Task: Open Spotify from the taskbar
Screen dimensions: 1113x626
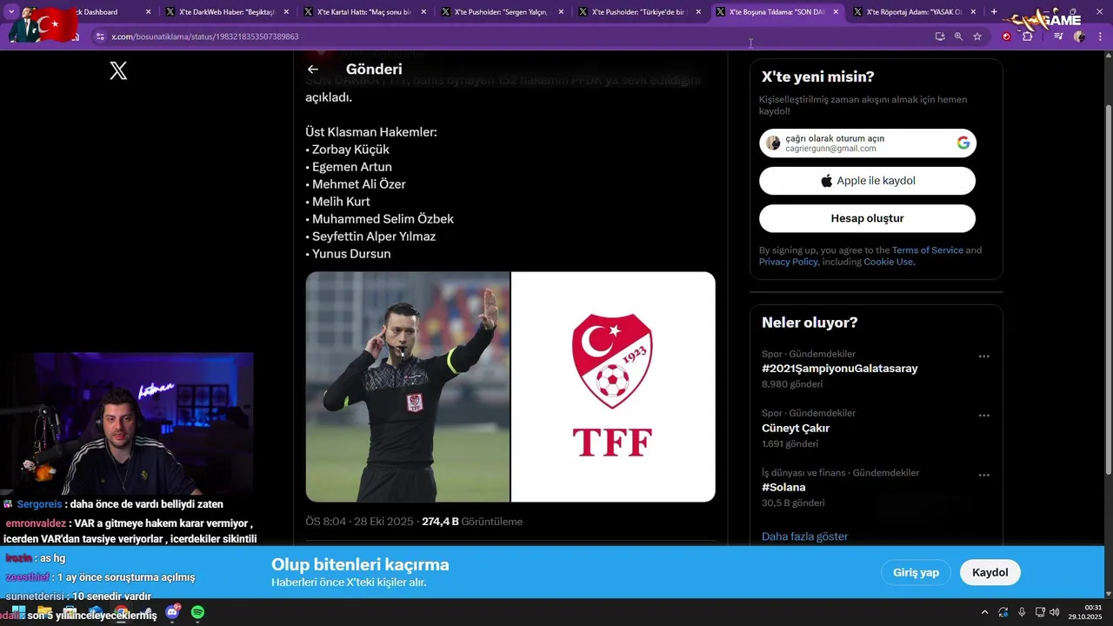Action: 197,612
